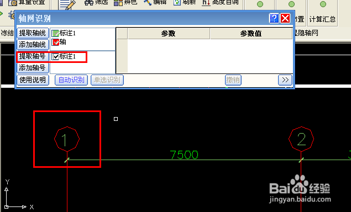Click the 参数 column header

pyautogui.click(x=169, y=34)
